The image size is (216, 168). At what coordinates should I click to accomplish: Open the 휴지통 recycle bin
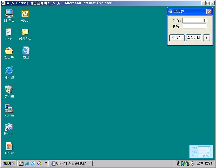pos(9,89)
